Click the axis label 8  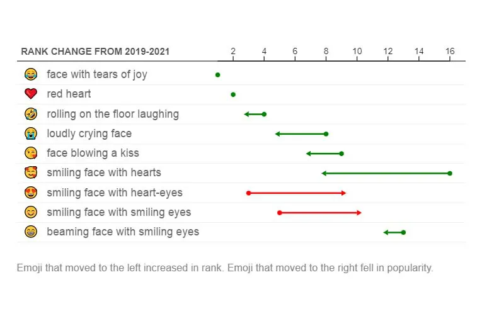coord(326,51)
